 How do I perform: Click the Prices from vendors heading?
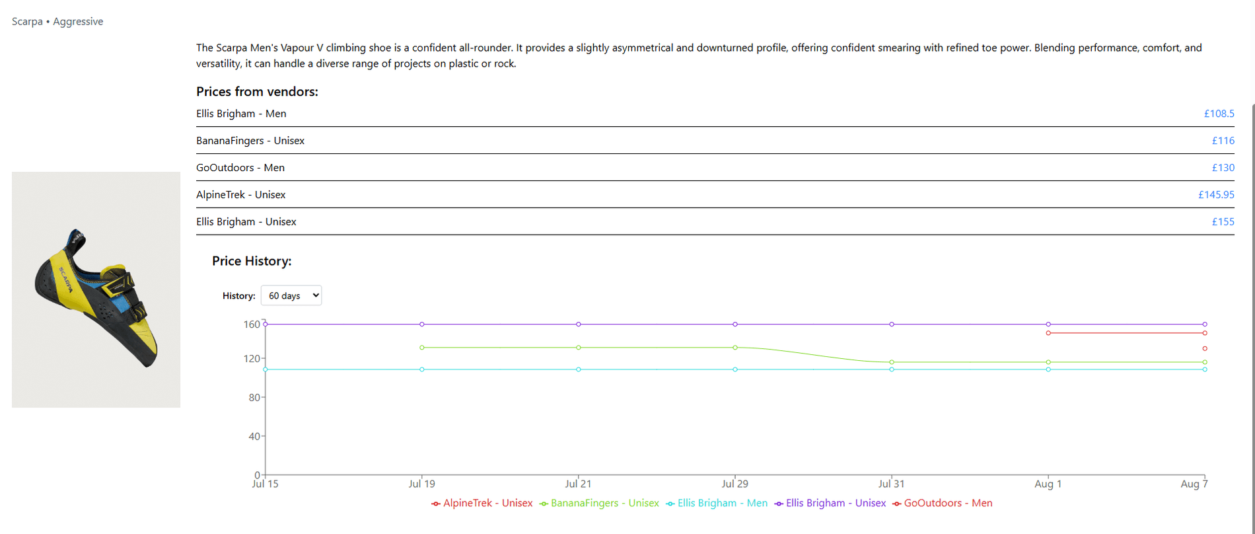pyautogui.click(x=257, y=92)
